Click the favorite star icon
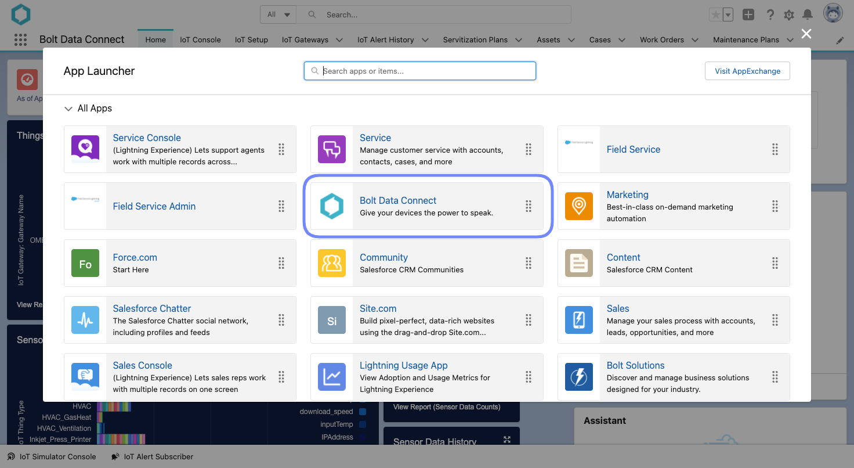The image size is (854, 468). click(x=716, y=15)
